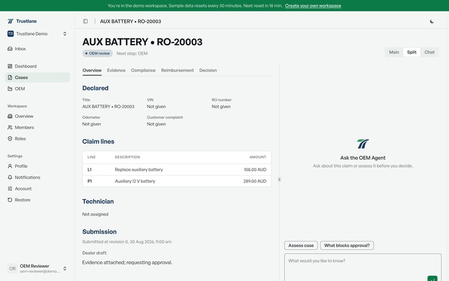Click the Next step: OEM text
449x281 pixels.
132,54
